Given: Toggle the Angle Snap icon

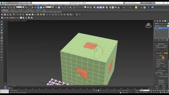Looking at the screenshot, I should point(65,7).
